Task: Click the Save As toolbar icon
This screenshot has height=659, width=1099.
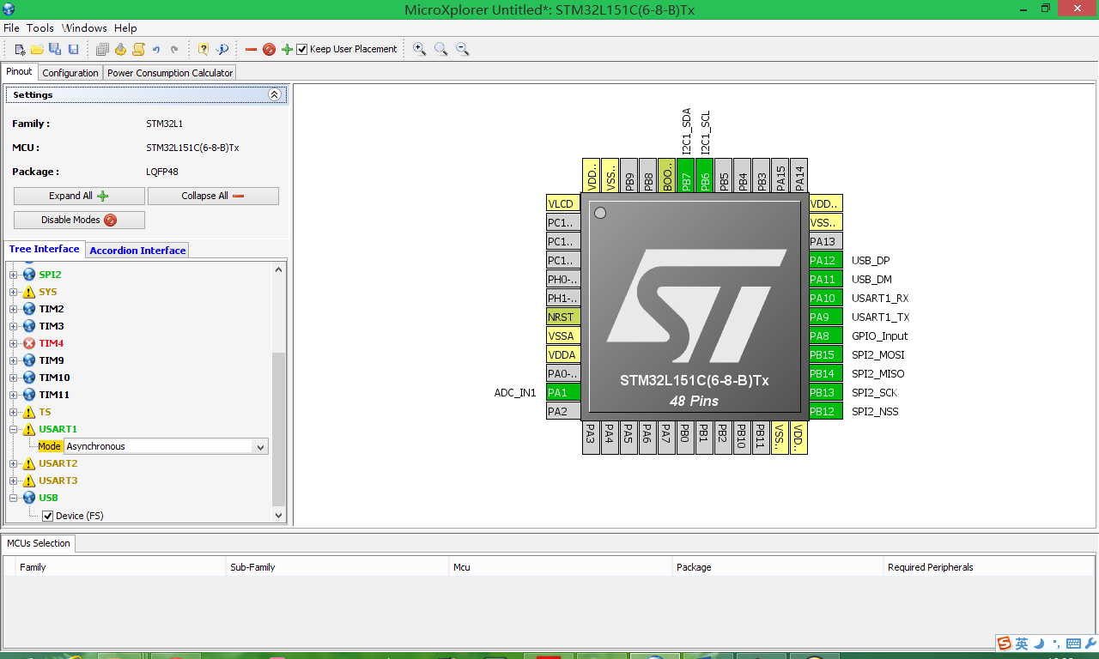Action: (55, 50)
